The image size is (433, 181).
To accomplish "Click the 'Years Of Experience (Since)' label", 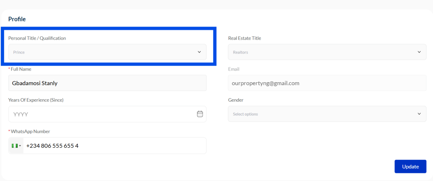I will coord(36,100).
